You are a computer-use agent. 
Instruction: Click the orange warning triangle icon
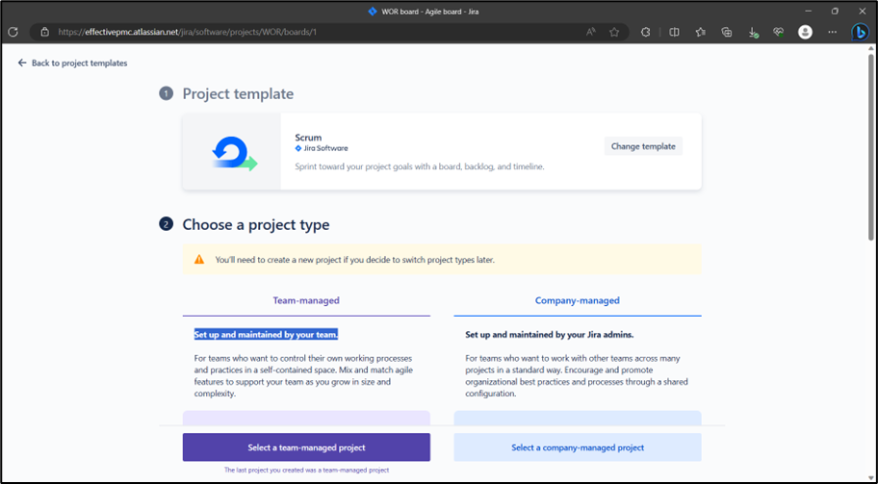[199, 260]
